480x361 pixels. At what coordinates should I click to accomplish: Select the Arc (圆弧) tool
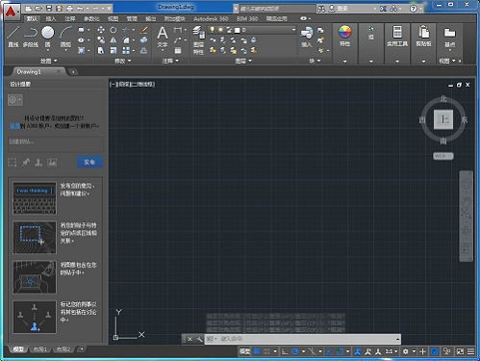(x=65, y=37)
